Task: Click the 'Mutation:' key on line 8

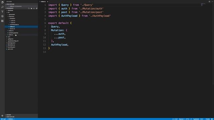Action: (58, 30)
